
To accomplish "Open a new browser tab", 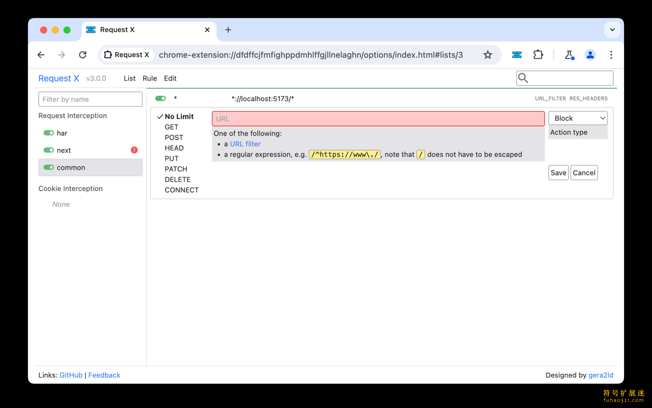I will (228, 30).
